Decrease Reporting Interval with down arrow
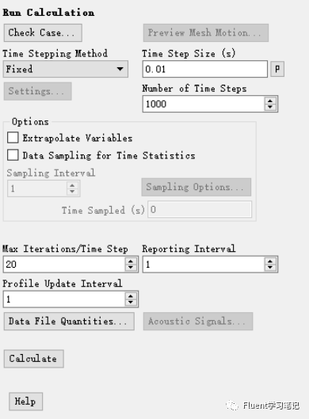 270,268
